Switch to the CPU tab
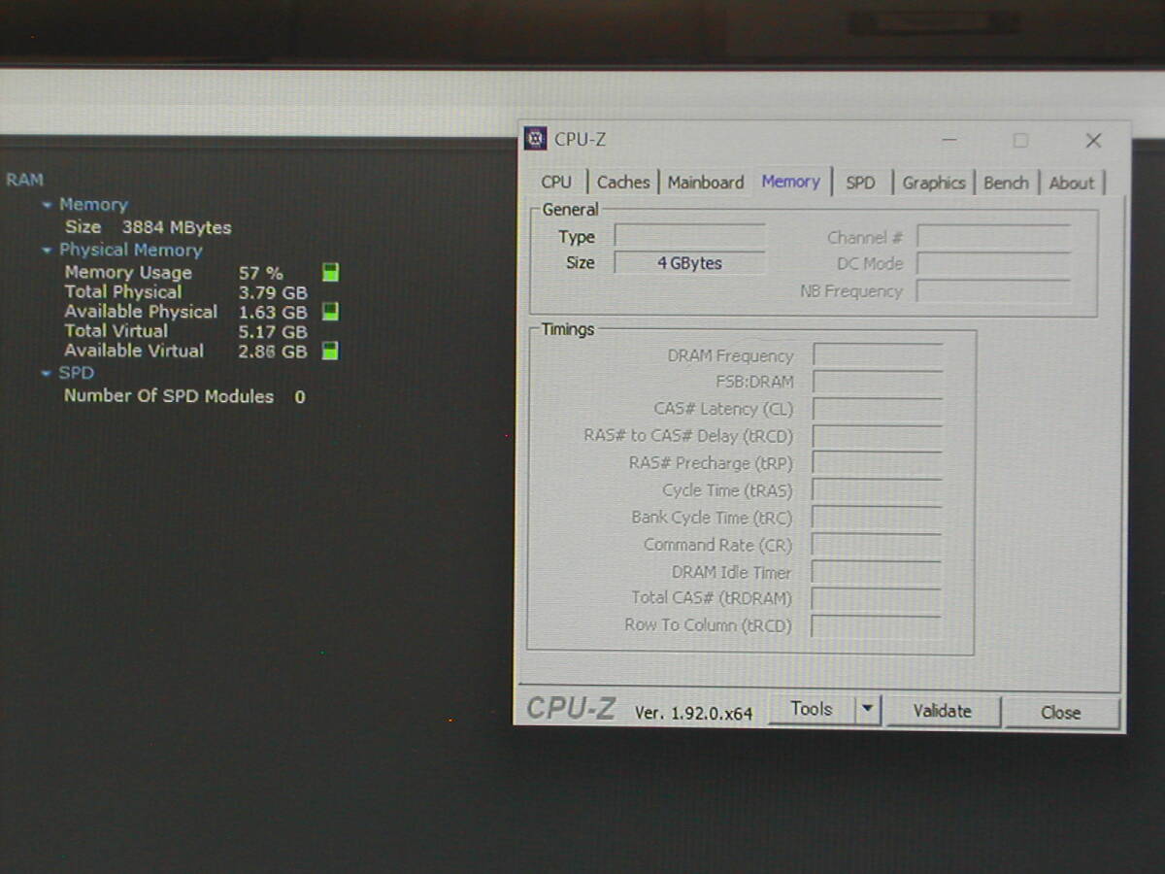The image size is (1165, 874). pos(556,182)
